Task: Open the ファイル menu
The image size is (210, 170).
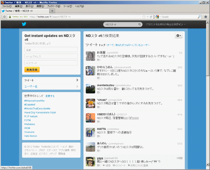Action: [7, 6]
